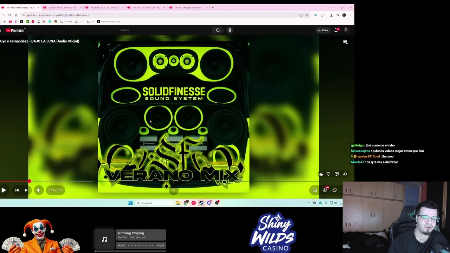Click the taskbar volume speaker icon
This screenshot has height=253, width=450.
pyautogui.click(x=336, y=203)
